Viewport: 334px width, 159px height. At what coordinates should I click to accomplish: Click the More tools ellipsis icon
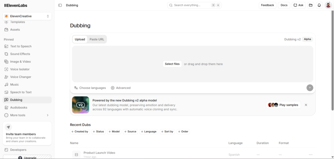[7, 115]
